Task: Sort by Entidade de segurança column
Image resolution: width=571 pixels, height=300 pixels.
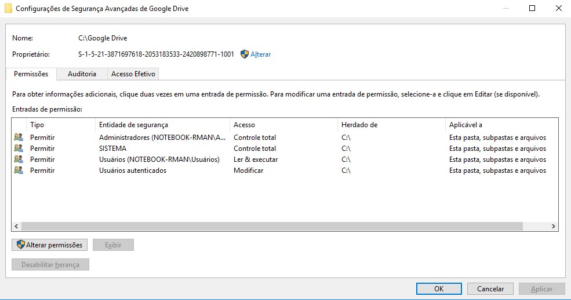Action: (162, 125)
